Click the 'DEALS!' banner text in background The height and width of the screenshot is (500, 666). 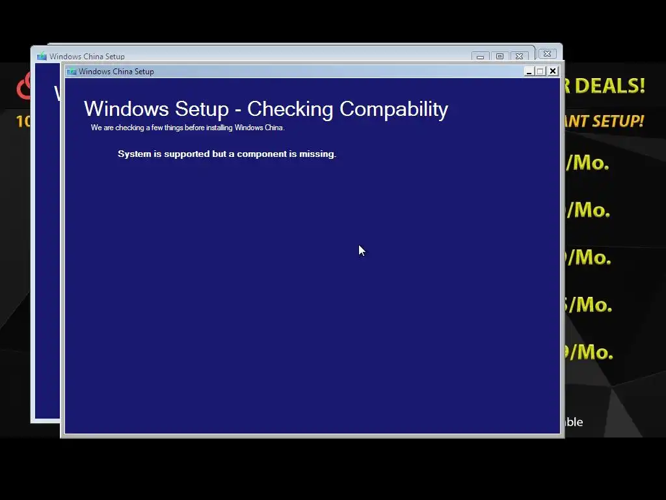610,86
